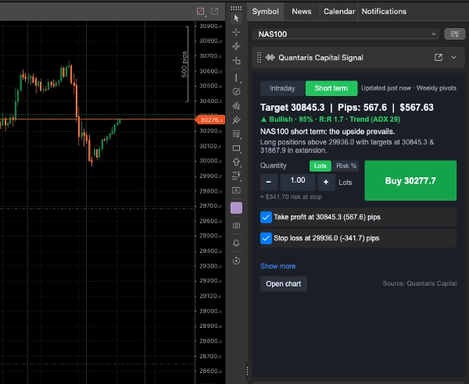Image resolution: width=469 pixels, height=384 pixels.
Task: Select the crosshair-with-box measure tool
Action: [x=236, y=60]
